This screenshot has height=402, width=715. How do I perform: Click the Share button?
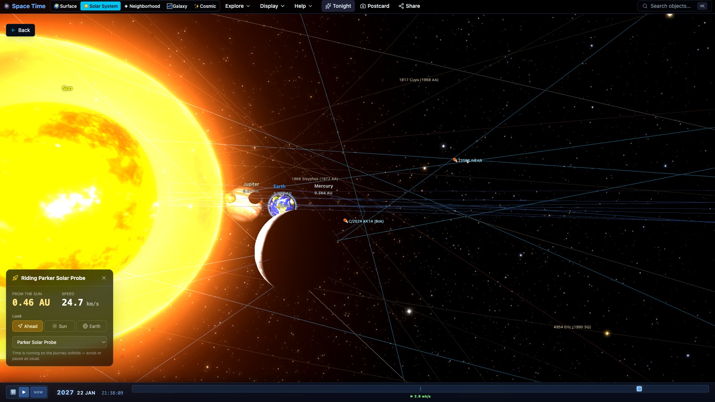[x=409, y=6]
